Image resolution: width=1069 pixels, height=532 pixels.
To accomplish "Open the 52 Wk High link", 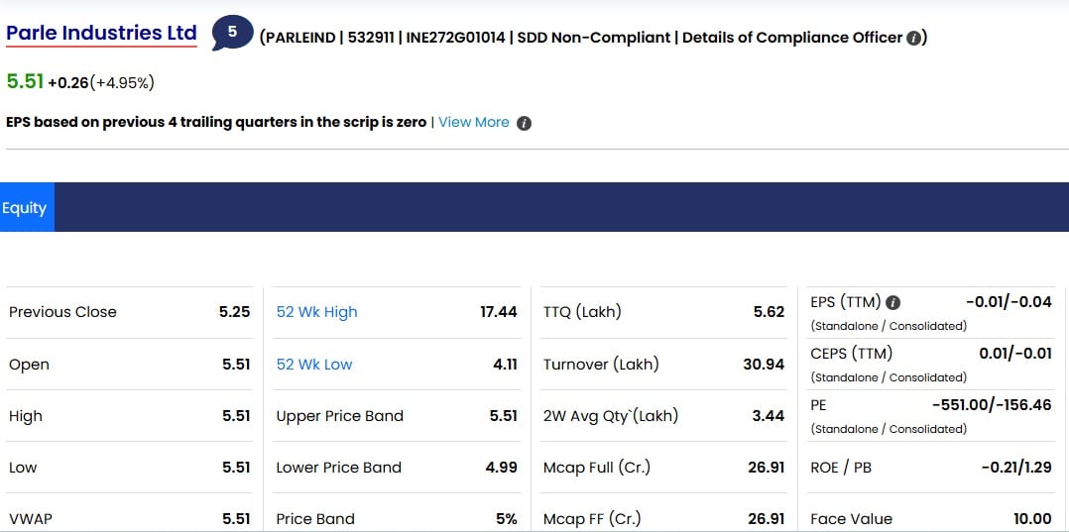I will pyautogui.click(x=317, y=312).
